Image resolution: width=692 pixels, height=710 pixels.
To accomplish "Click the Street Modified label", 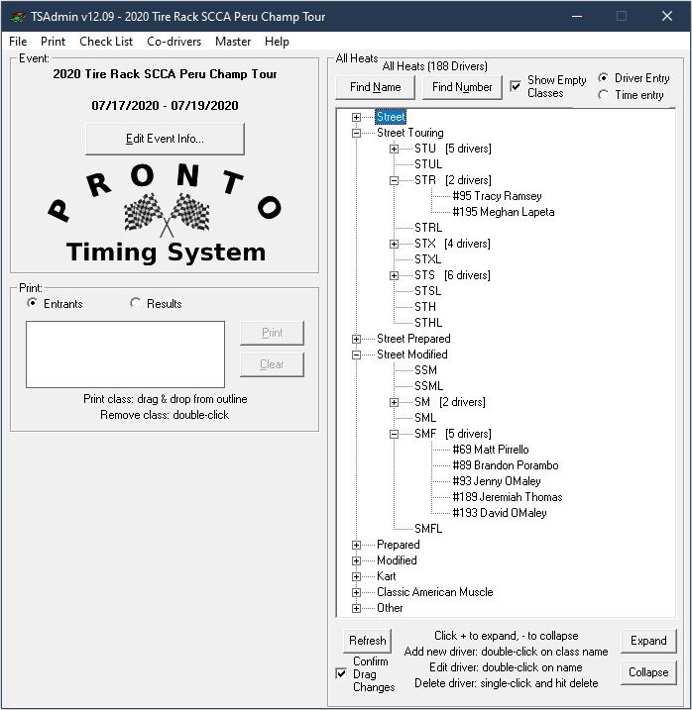I will [x=411, y=355].
